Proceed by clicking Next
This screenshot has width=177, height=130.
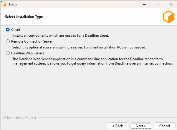pyautogui.click(x=141, y=126)
